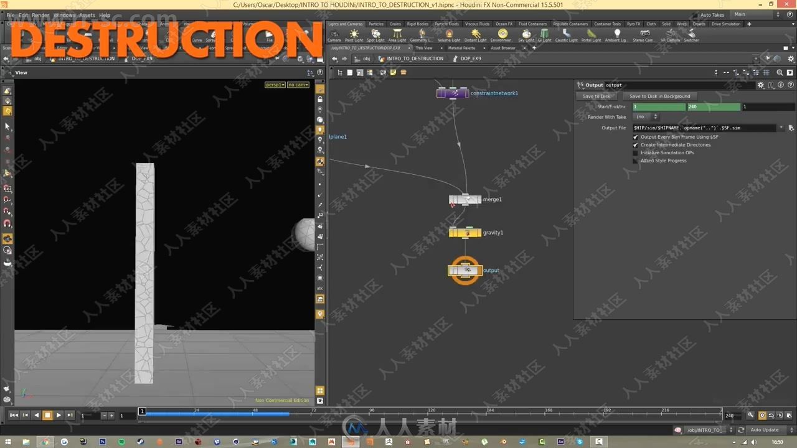
Task: Play forward in the timeline
Action: click(59, 415)
